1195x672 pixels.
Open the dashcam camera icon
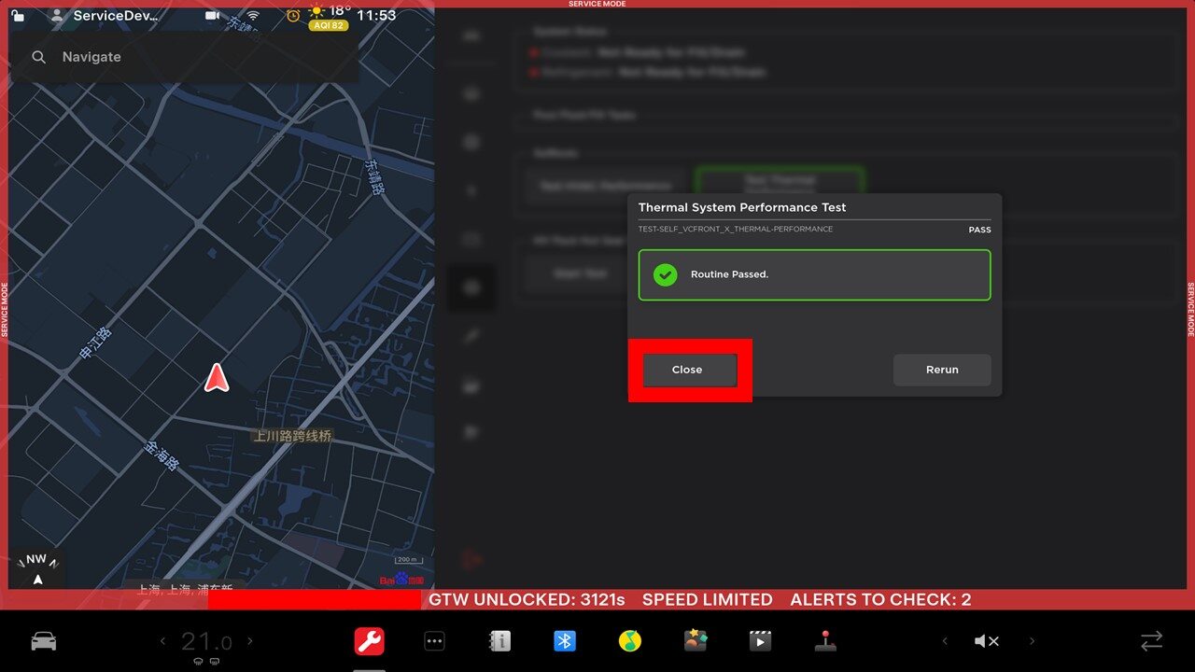coord(213,15)
